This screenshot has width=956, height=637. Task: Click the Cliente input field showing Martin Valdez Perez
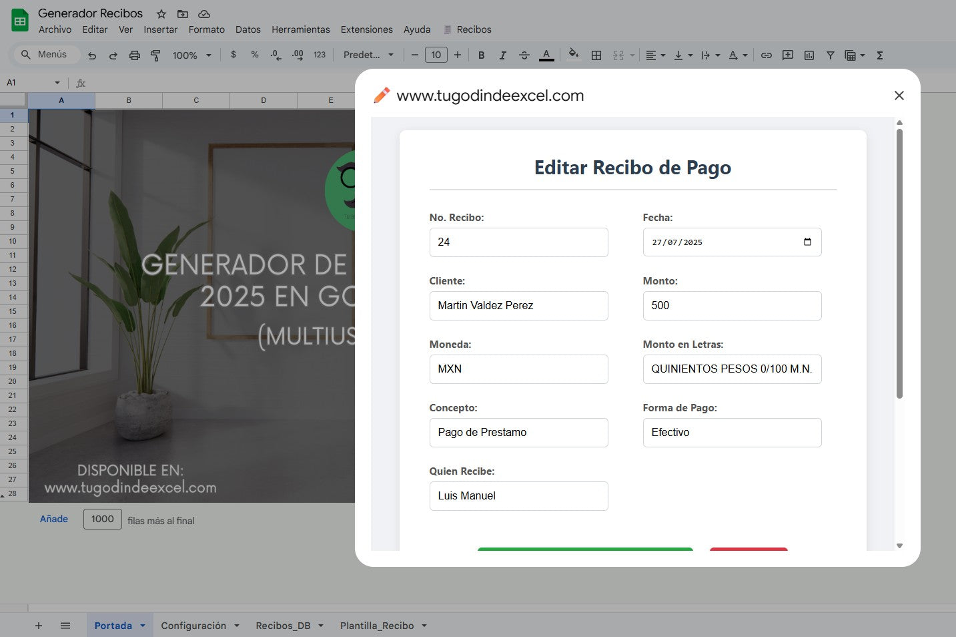tap(518, 306)
